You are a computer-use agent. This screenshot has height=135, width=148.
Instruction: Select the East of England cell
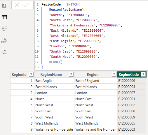[96, 81]
